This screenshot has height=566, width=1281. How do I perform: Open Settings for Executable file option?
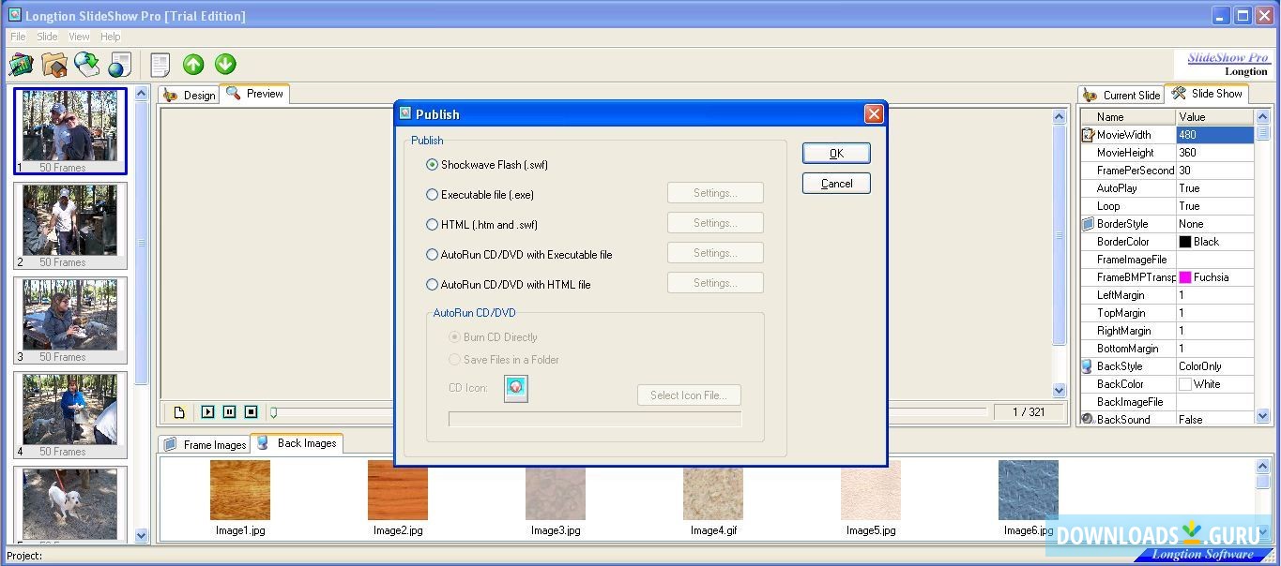click(715, 193)
